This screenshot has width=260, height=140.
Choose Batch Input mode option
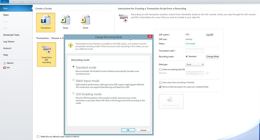(73, 80)
